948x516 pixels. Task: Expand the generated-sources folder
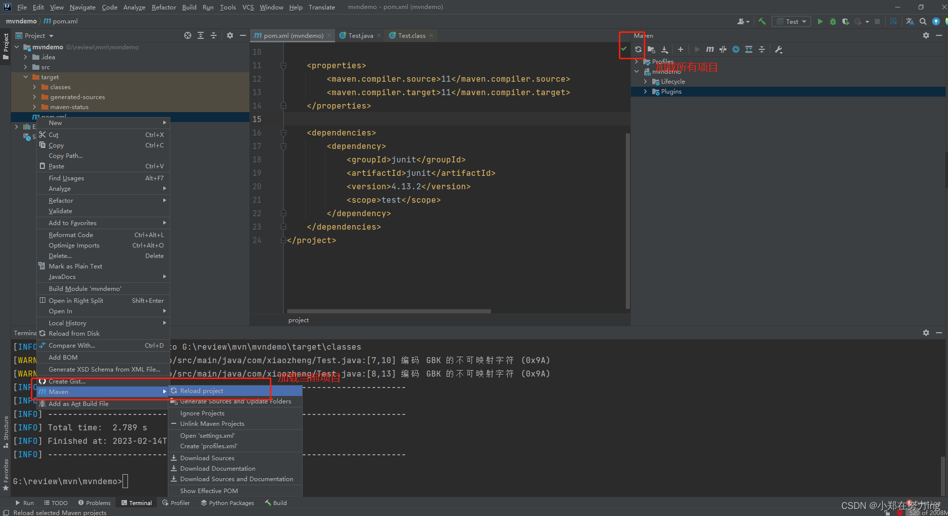(x=34, y=97)
